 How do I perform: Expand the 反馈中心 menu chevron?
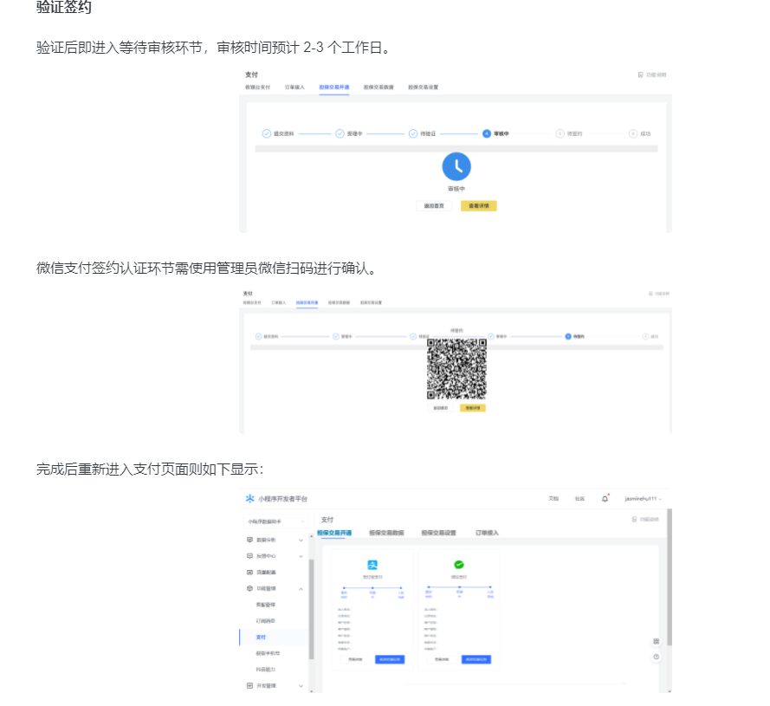tap(301, 556)
